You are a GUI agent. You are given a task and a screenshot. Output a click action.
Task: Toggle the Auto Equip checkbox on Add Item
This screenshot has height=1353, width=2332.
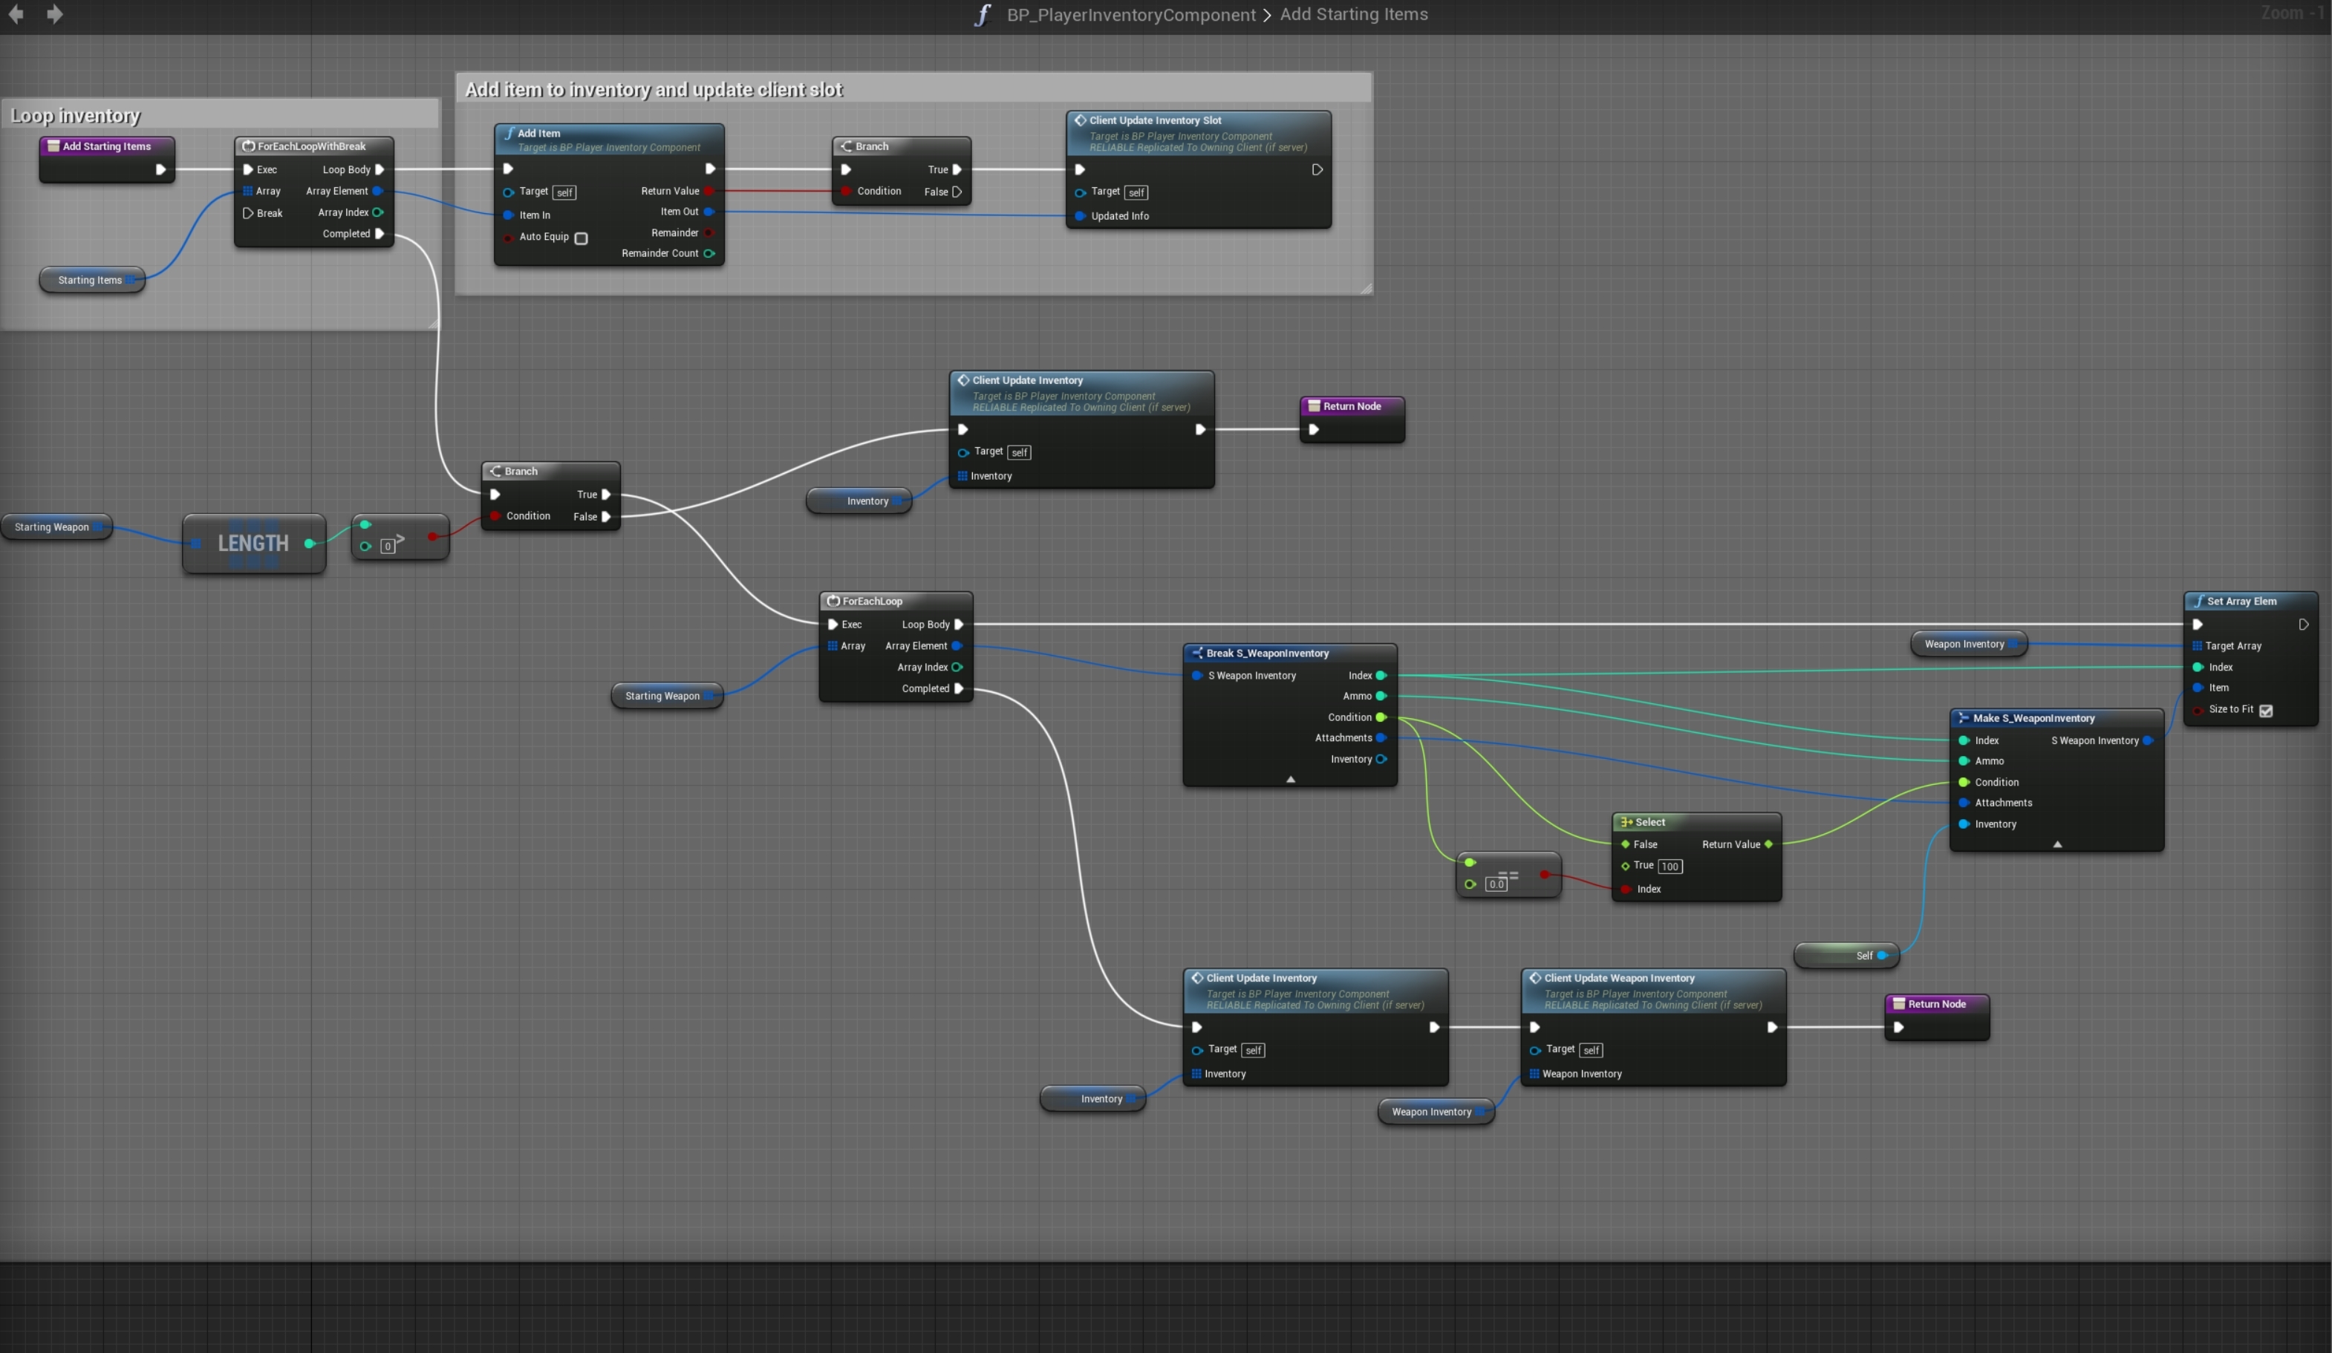click(x=582, y=239)
